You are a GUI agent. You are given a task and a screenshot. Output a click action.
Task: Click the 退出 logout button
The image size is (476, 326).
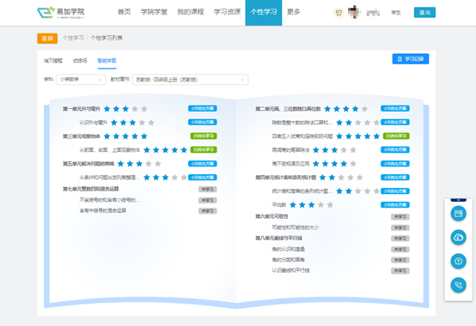tap(424, 12)
